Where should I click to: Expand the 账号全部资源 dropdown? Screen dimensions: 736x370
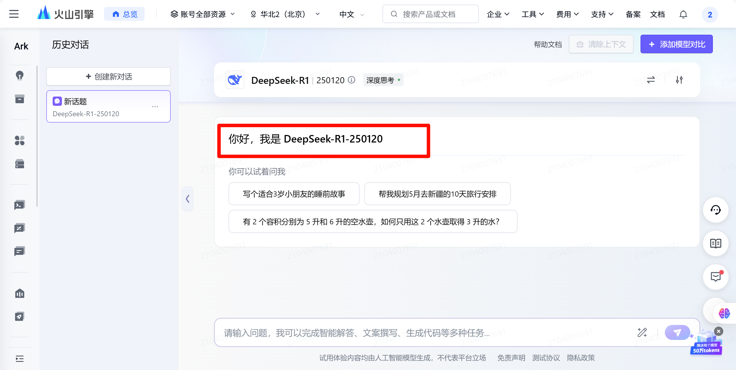click(203, 14)
